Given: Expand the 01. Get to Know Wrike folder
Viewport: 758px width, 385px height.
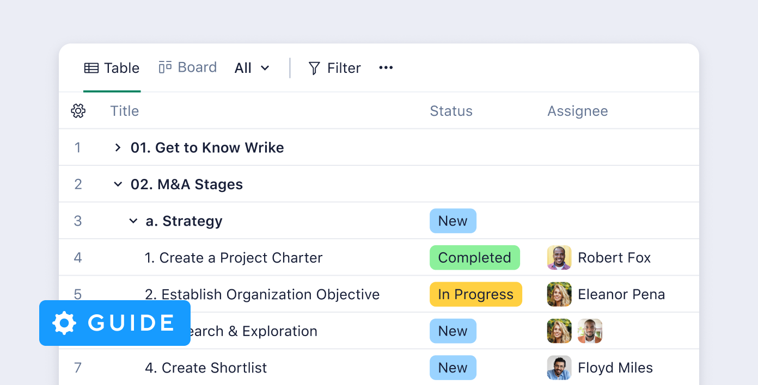Looking at the screenshot, I should (x=118, y=147).
